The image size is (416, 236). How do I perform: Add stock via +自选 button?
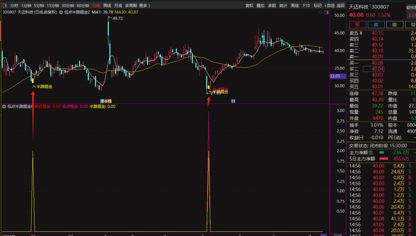pyautogui.click(x=329, y=5)
